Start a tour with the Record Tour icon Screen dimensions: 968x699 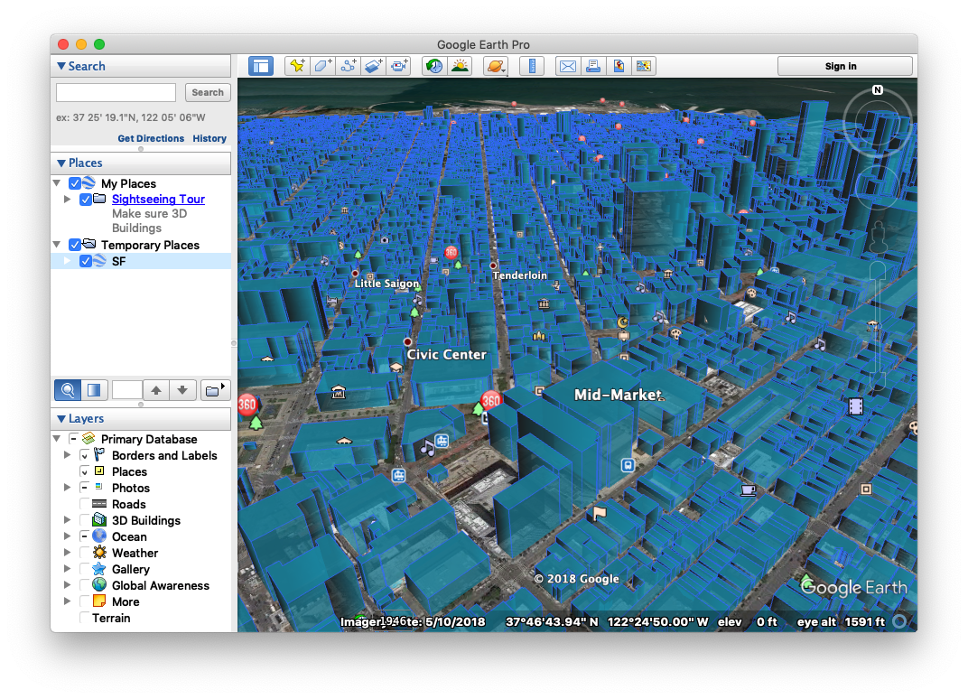(399, 65)
